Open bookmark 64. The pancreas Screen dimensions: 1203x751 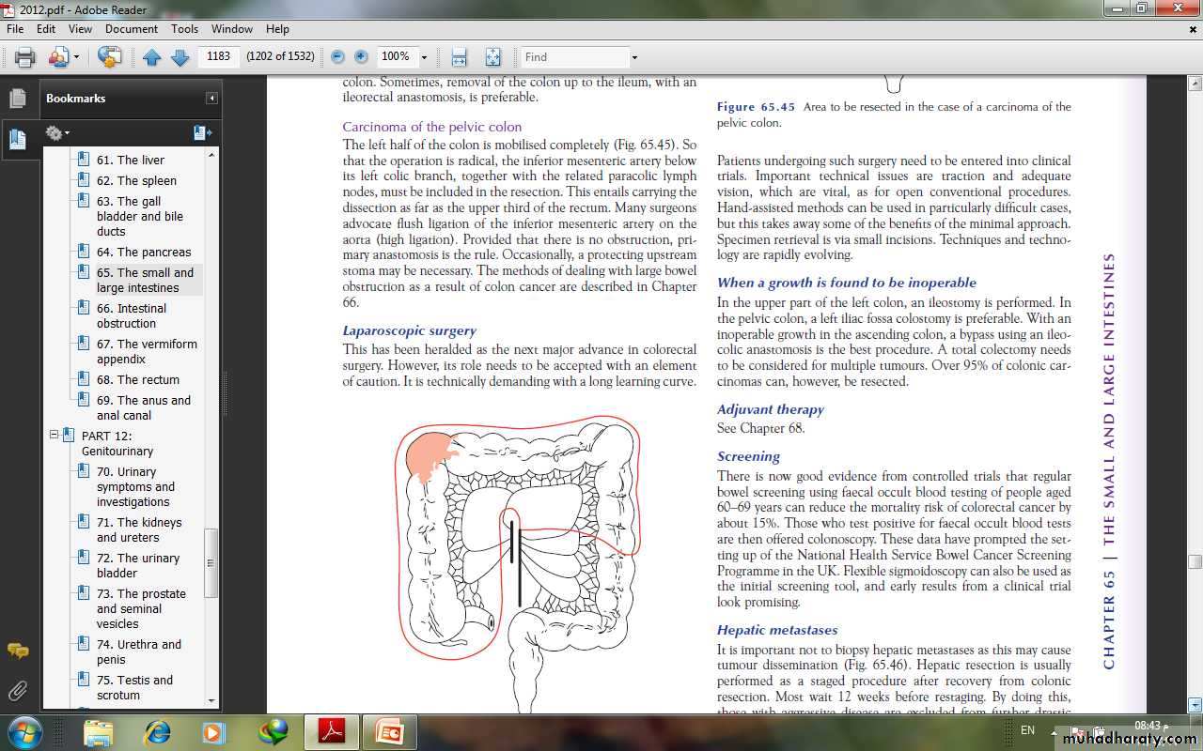(x=143, y=252)
